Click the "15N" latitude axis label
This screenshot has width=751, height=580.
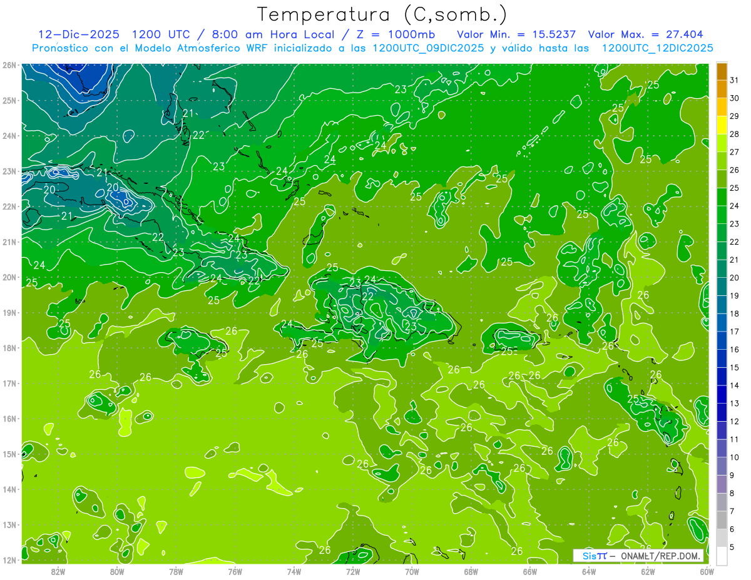(9, 454)
